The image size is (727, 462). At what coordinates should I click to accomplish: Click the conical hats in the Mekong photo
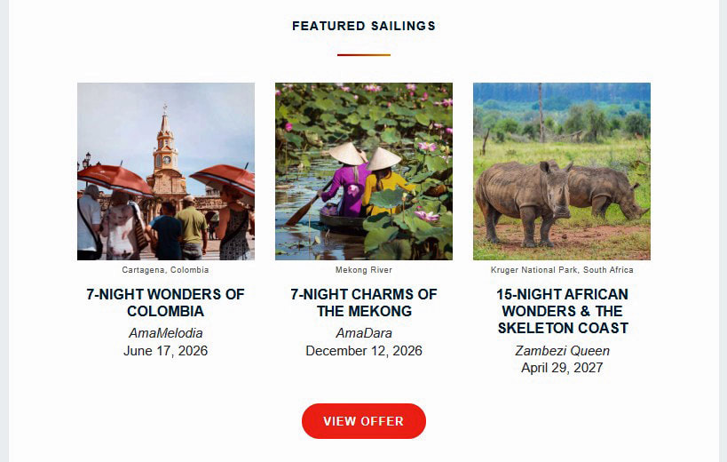coord(366,157)
